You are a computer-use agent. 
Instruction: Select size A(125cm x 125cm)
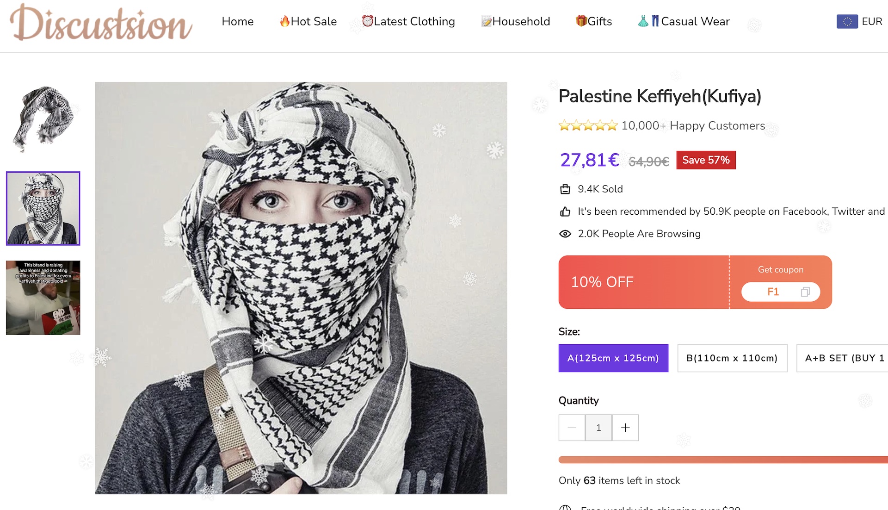613,358
